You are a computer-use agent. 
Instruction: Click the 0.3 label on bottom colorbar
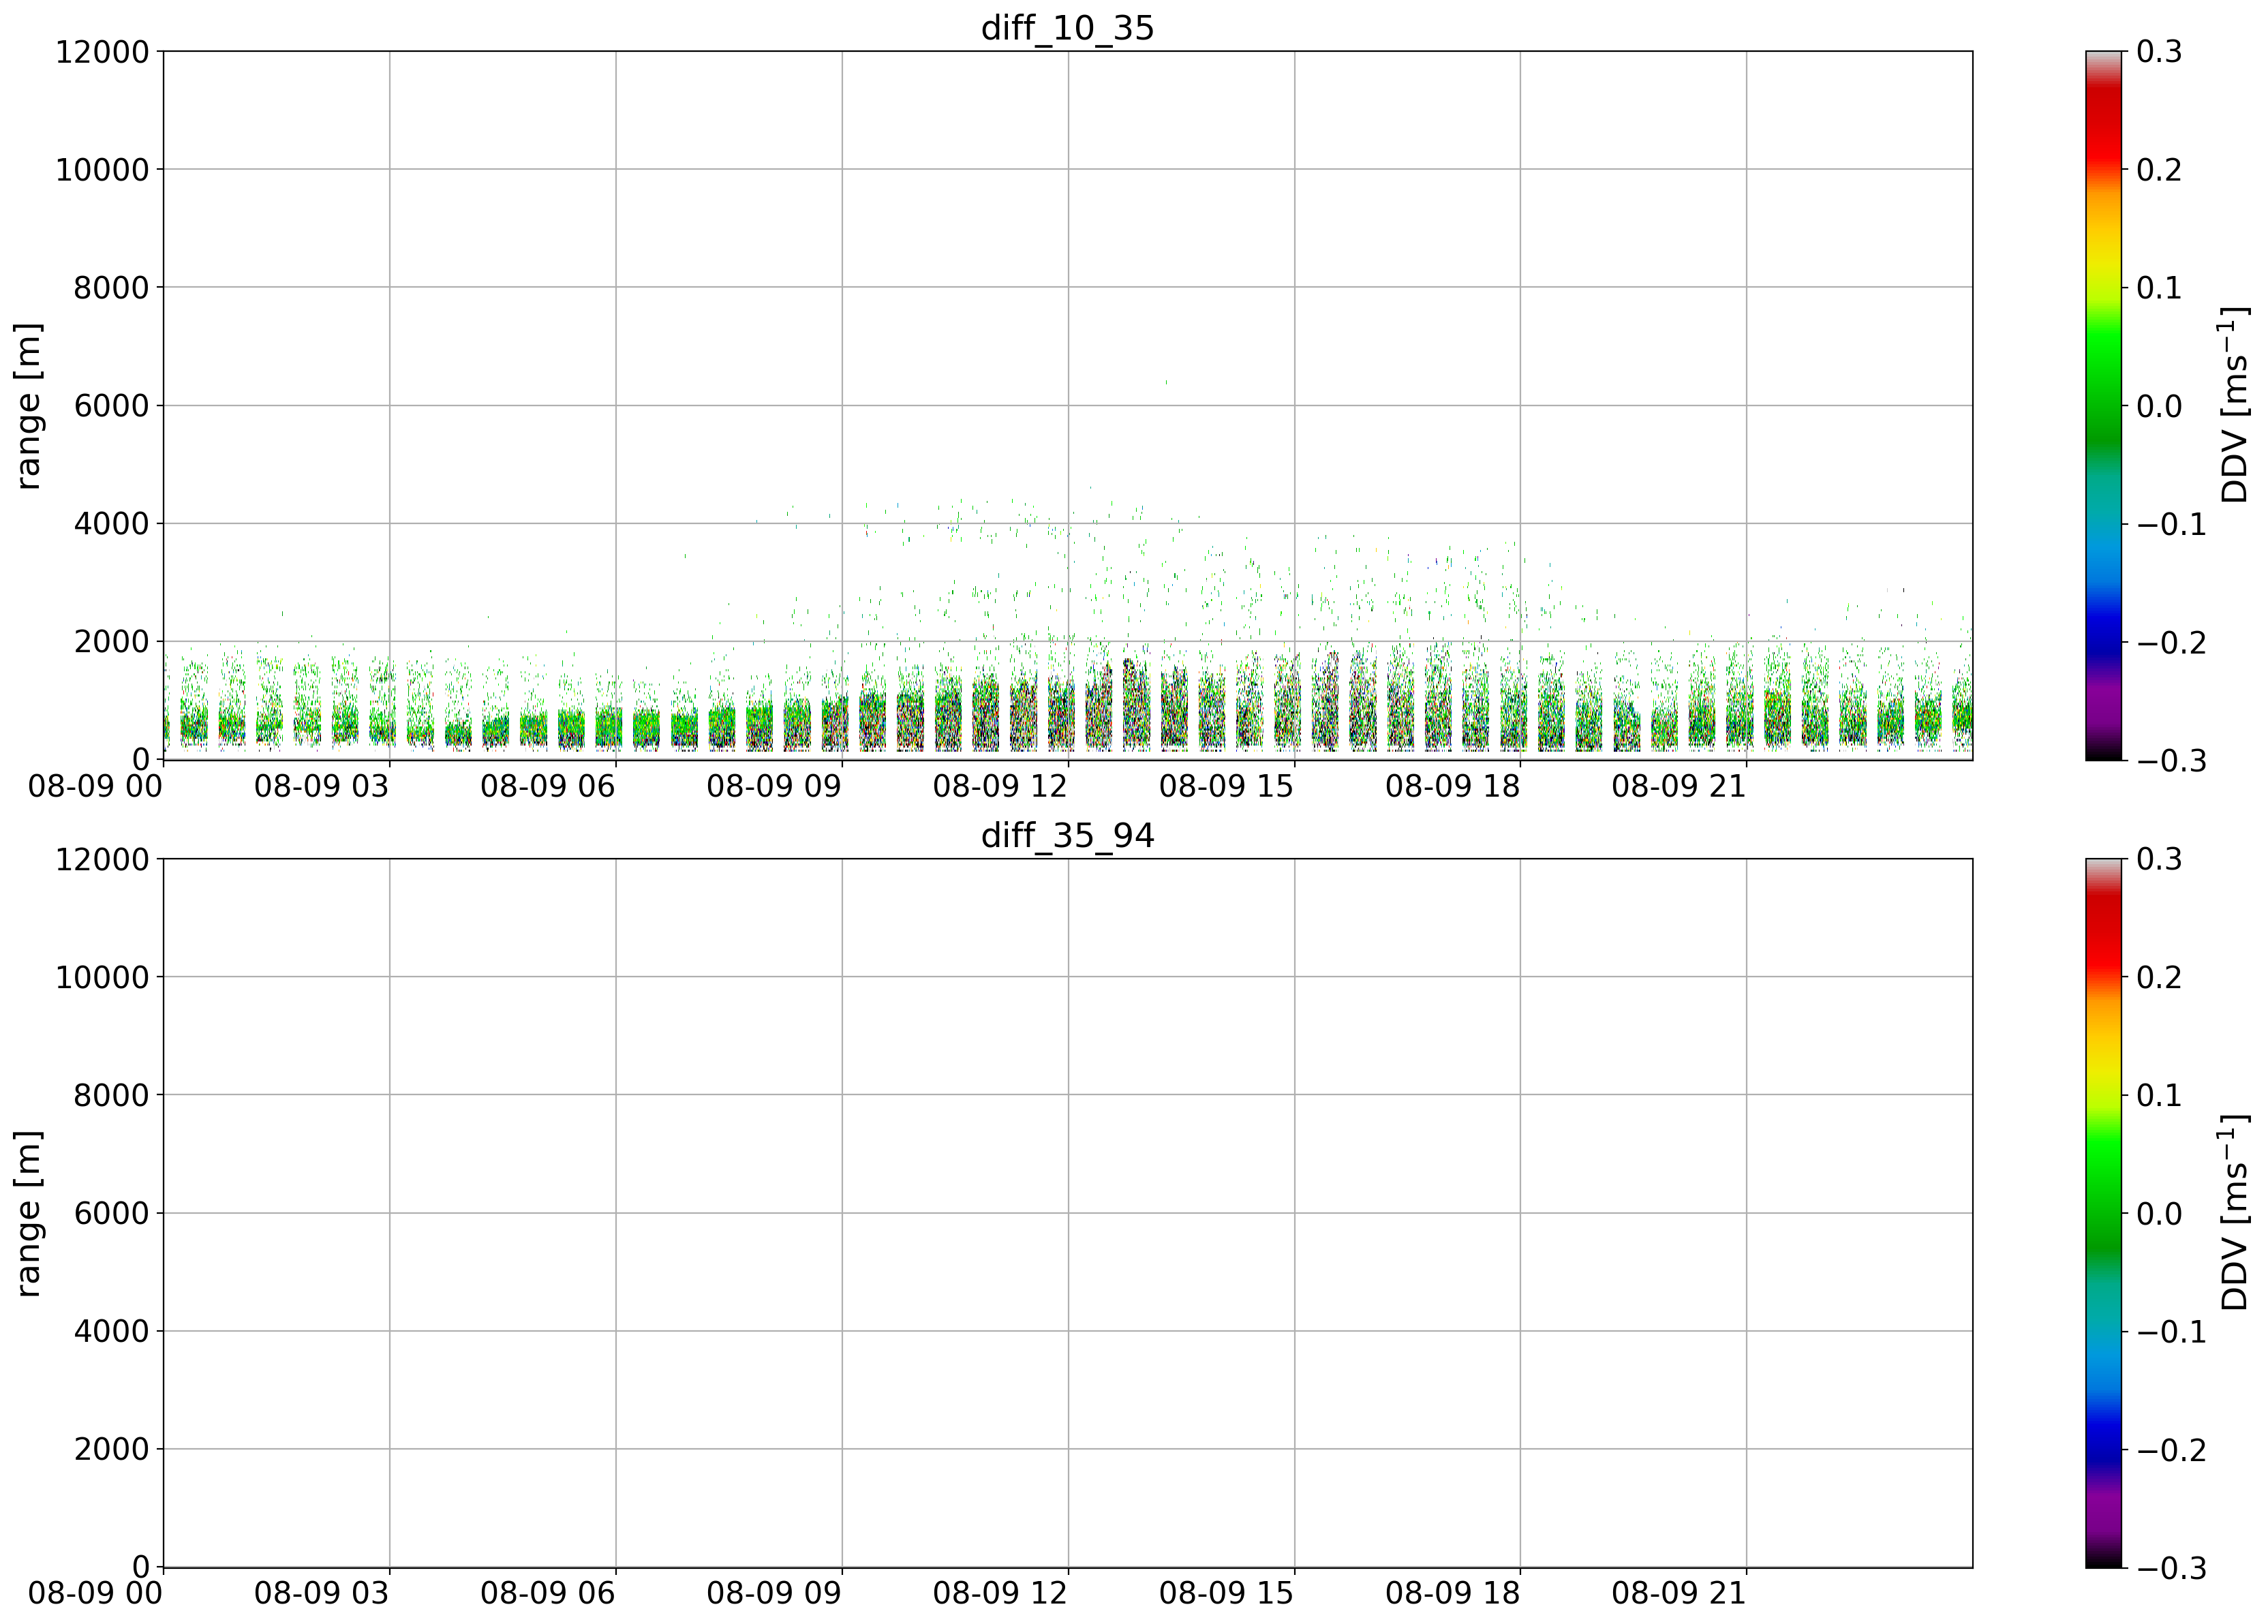click(2160, 859)
